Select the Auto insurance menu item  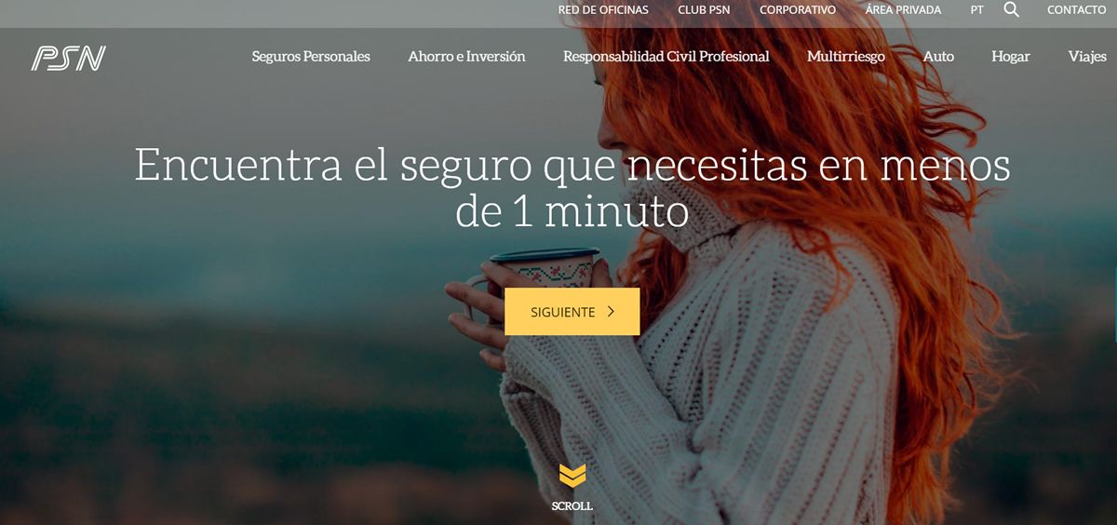938,57
